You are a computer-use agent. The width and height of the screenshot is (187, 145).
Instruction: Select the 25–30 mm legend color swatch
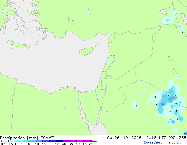pyautogui.click(x=60, y=141)
